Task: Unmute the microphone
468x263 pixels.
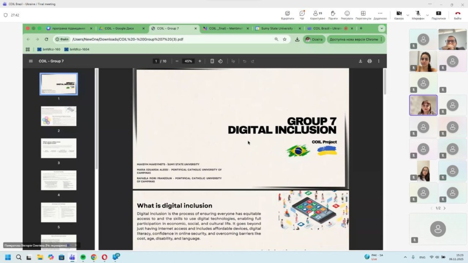Action: (418, 14)
